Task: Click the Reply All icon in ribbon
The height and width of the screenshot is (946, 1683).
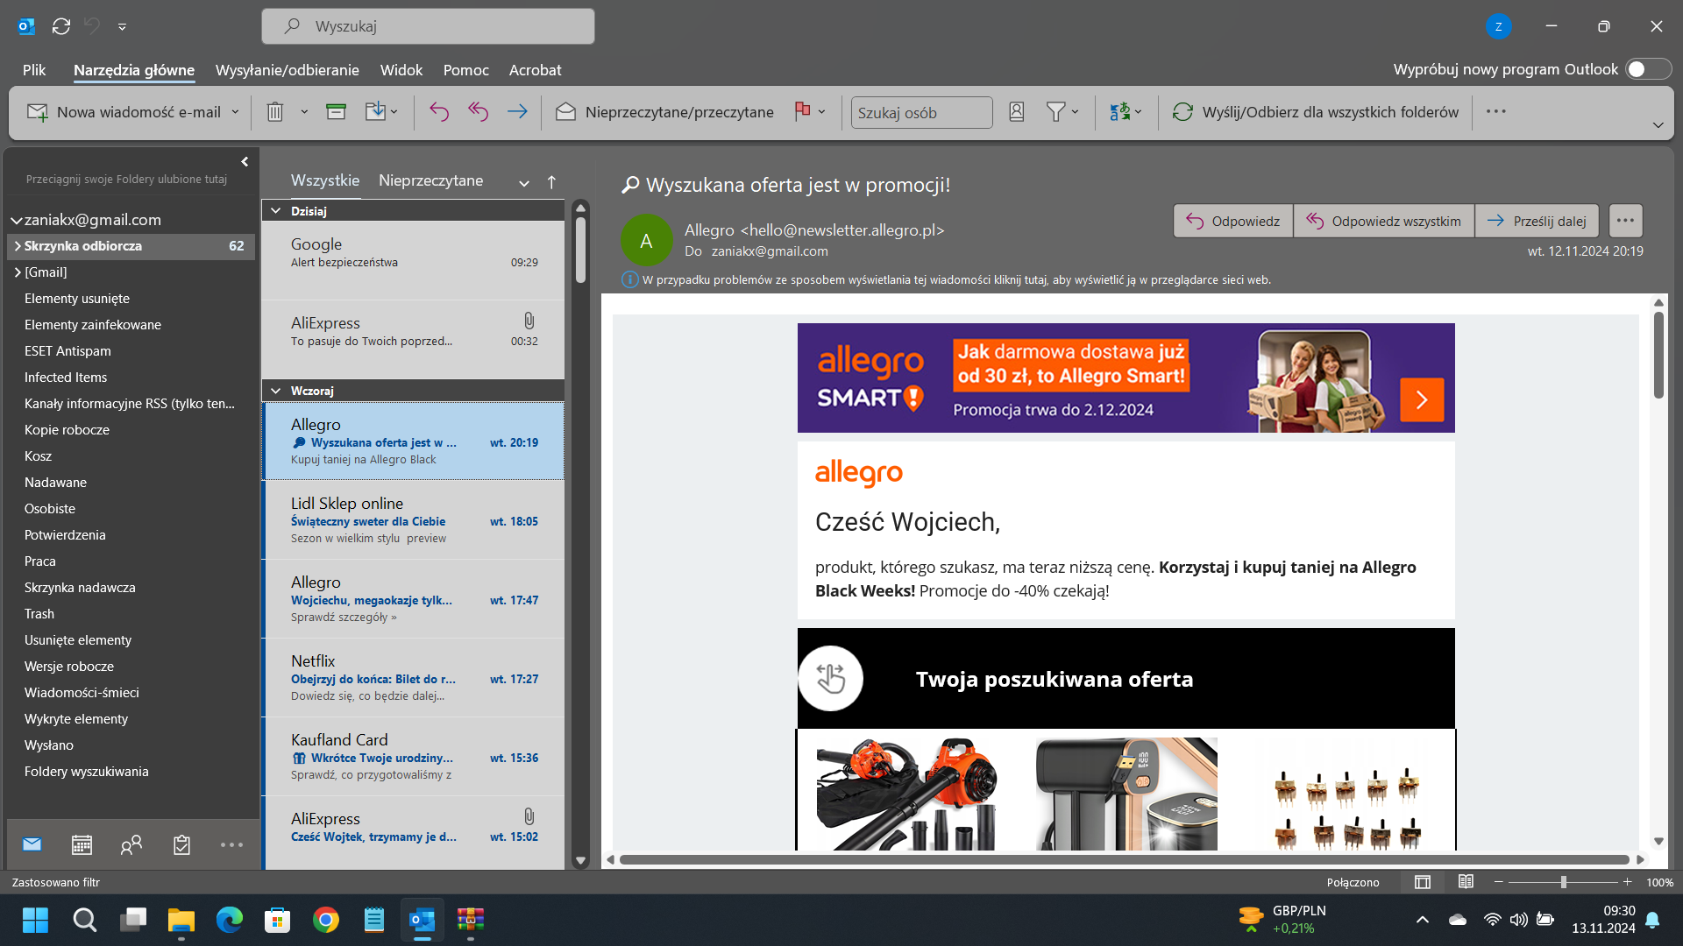Action: pos(478,112)
